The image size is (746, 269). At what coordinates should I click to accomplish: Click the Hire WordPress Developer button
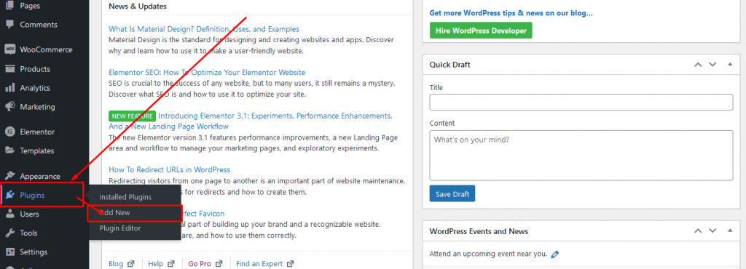coord(481,31)
